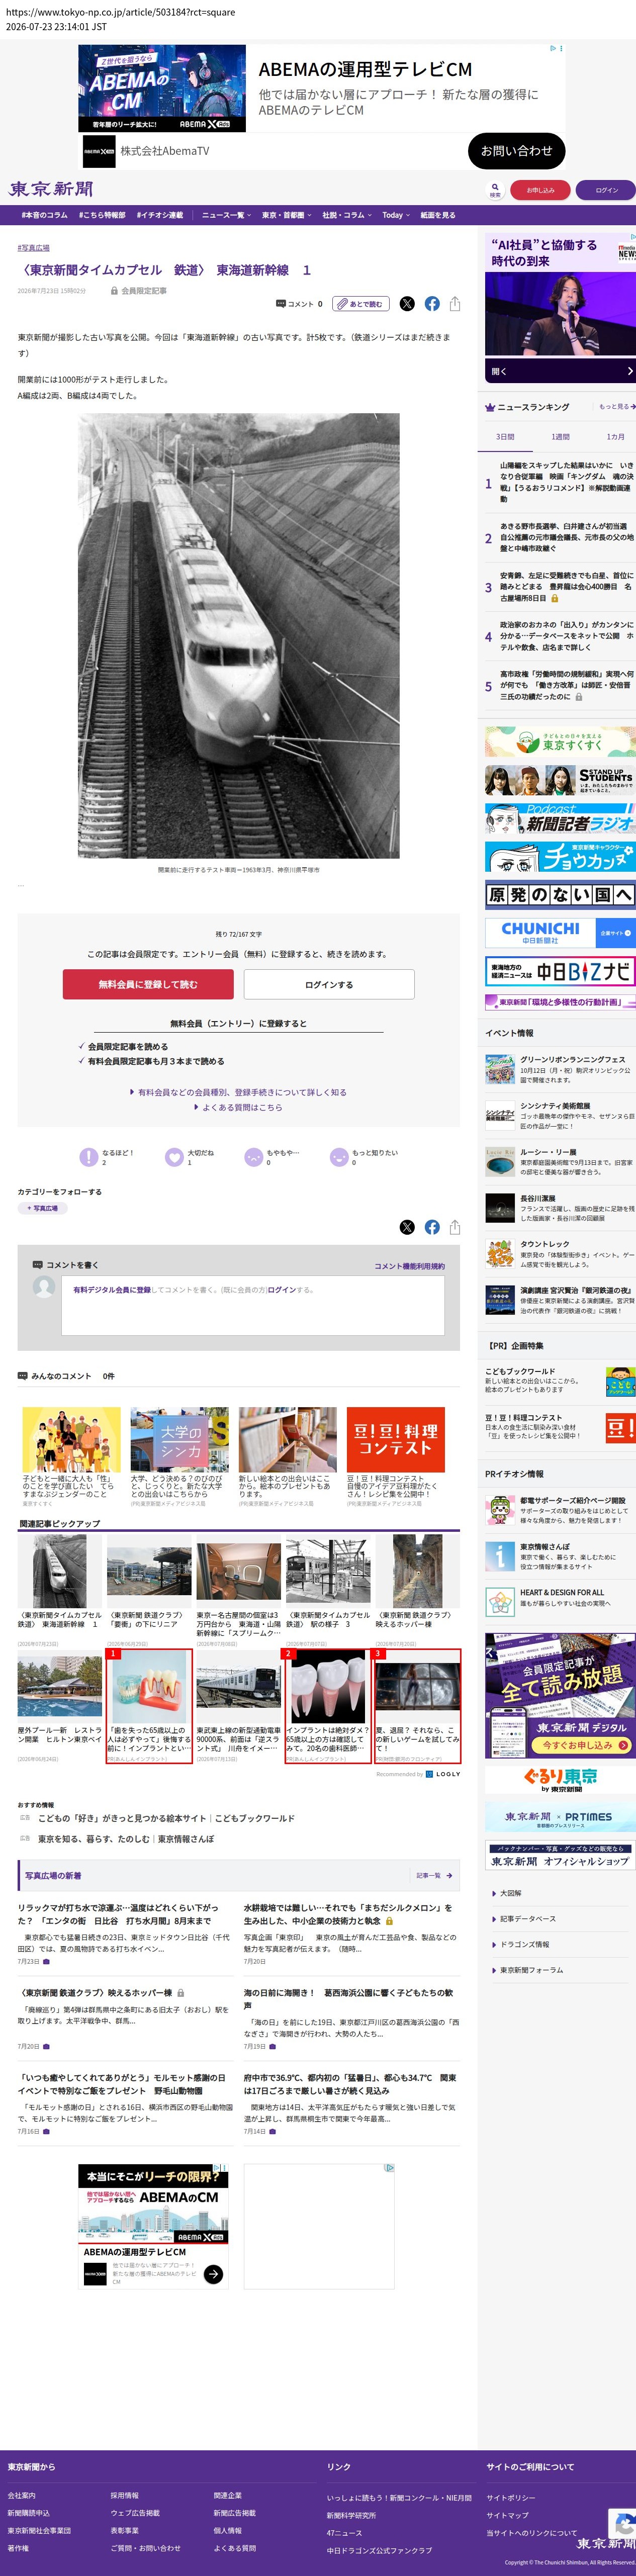Screen dimensions: 636x2576
Task: Expand the Today menu dropdown
Action: coord(395,215)
